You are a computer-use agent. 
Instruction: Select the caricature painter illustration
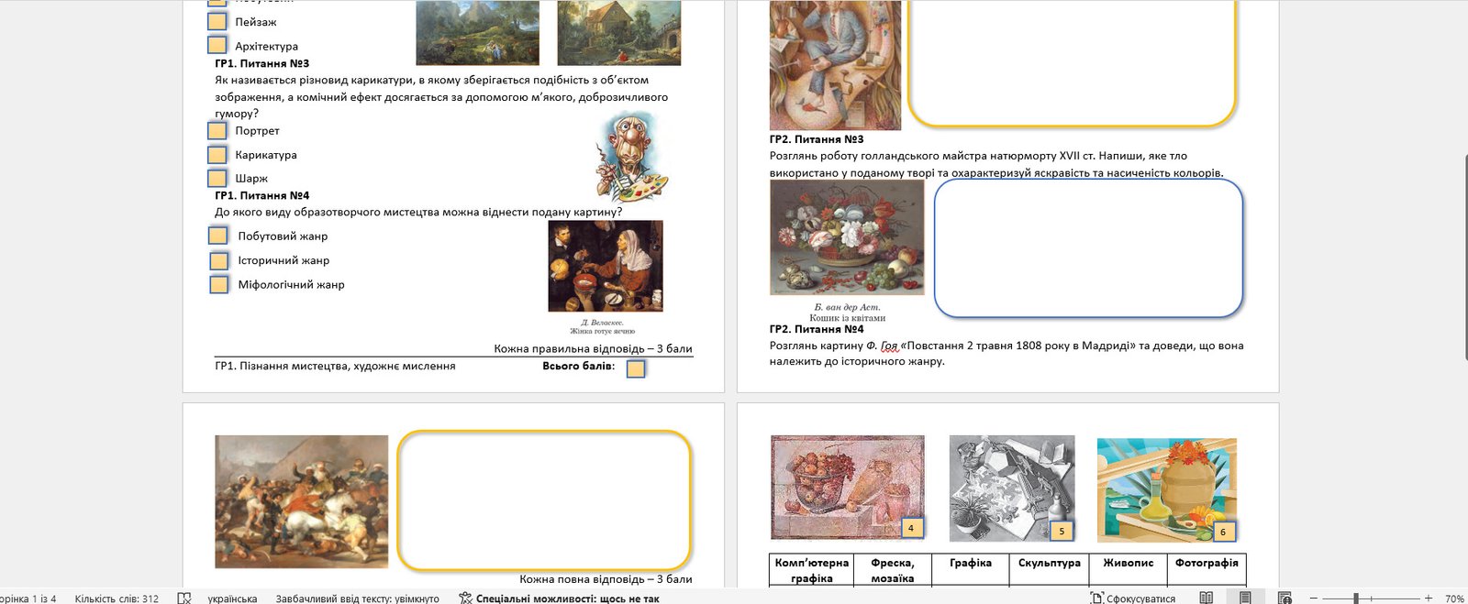point(632,157)
